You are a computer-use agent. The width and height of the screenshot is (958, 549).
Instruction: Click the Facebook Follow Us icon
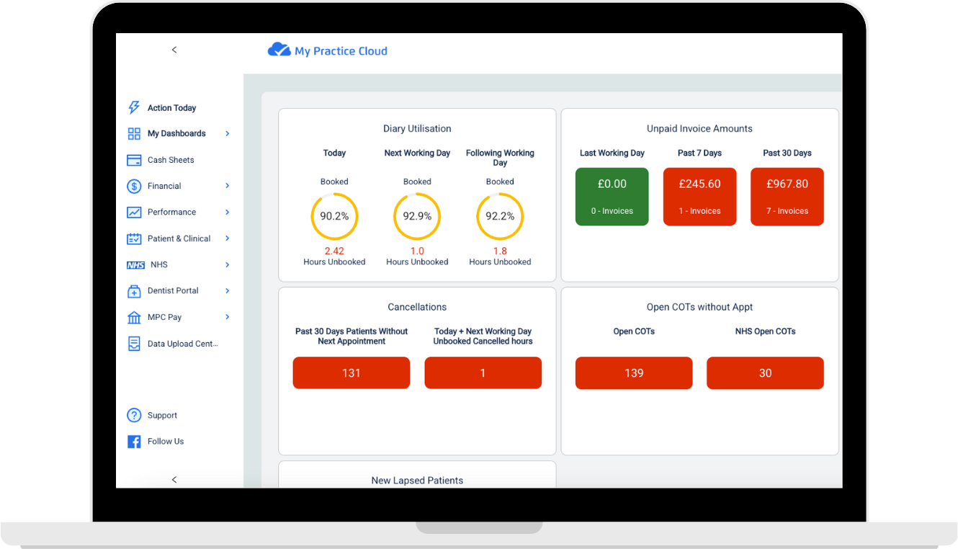pyautogui.click(x=134, y=442)
